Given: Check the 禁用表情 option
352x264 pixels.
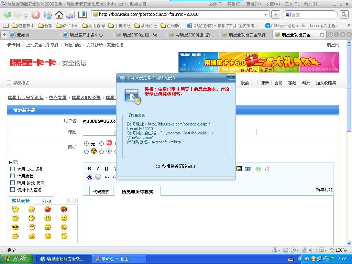Looking at the screenshot, I should 13,176.
